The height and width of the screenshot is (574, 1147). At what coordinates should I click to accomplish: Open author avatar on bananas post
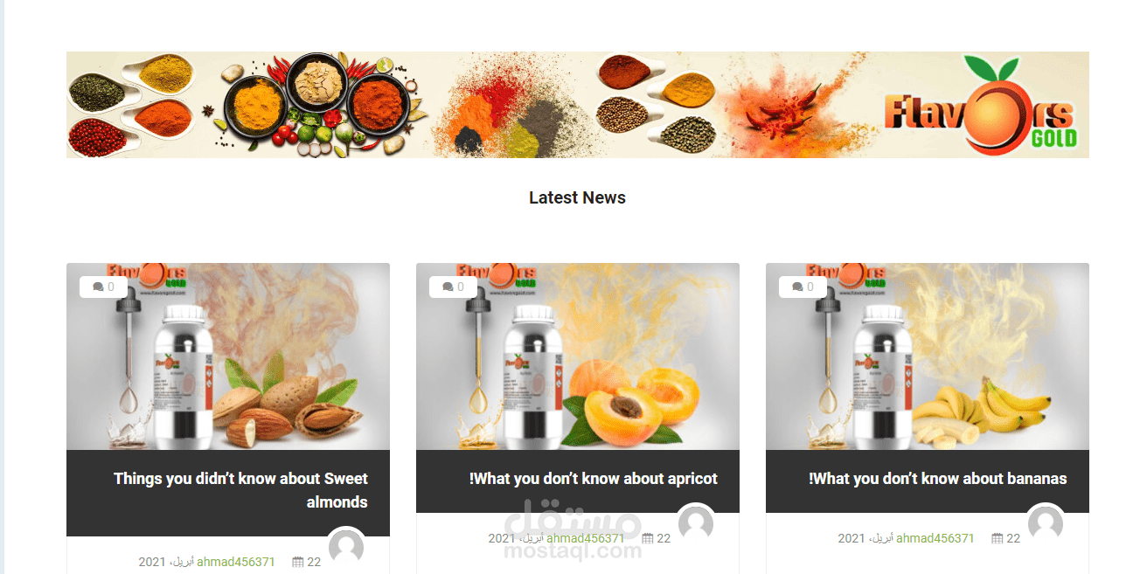(1046, 523)
